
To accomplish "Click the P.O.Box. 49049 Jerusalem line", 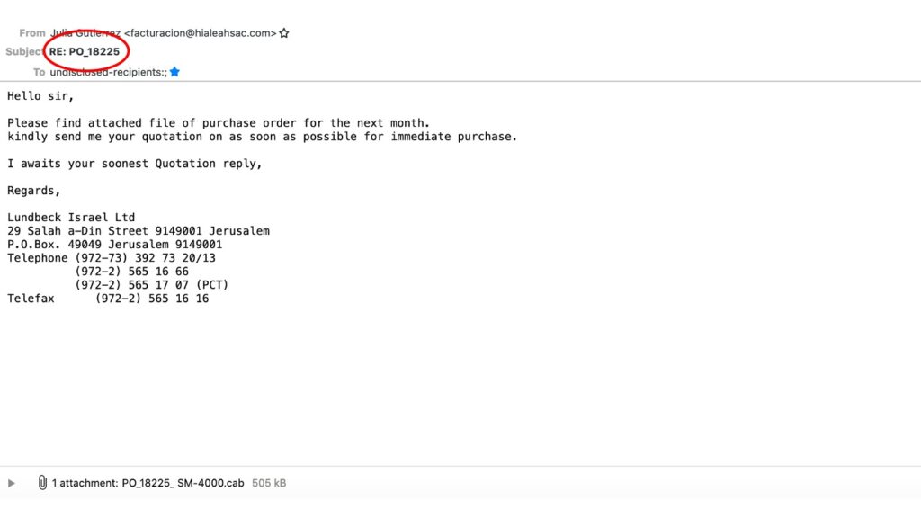I will tap(114, 245).
